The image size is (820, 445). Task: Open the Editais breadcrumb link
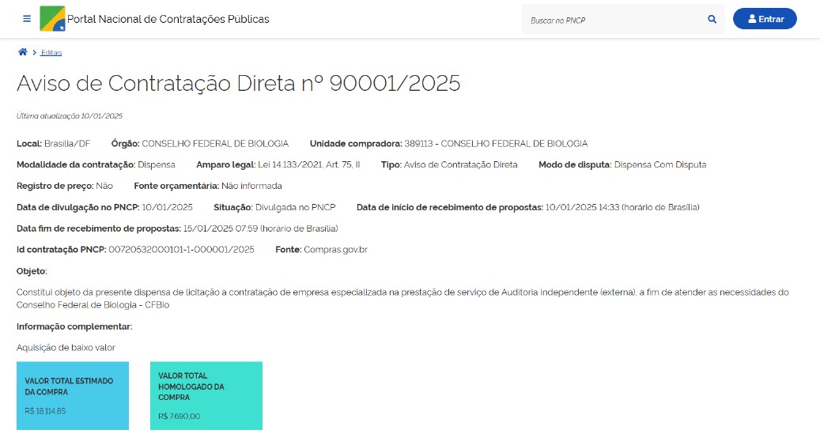coord(51,53)
